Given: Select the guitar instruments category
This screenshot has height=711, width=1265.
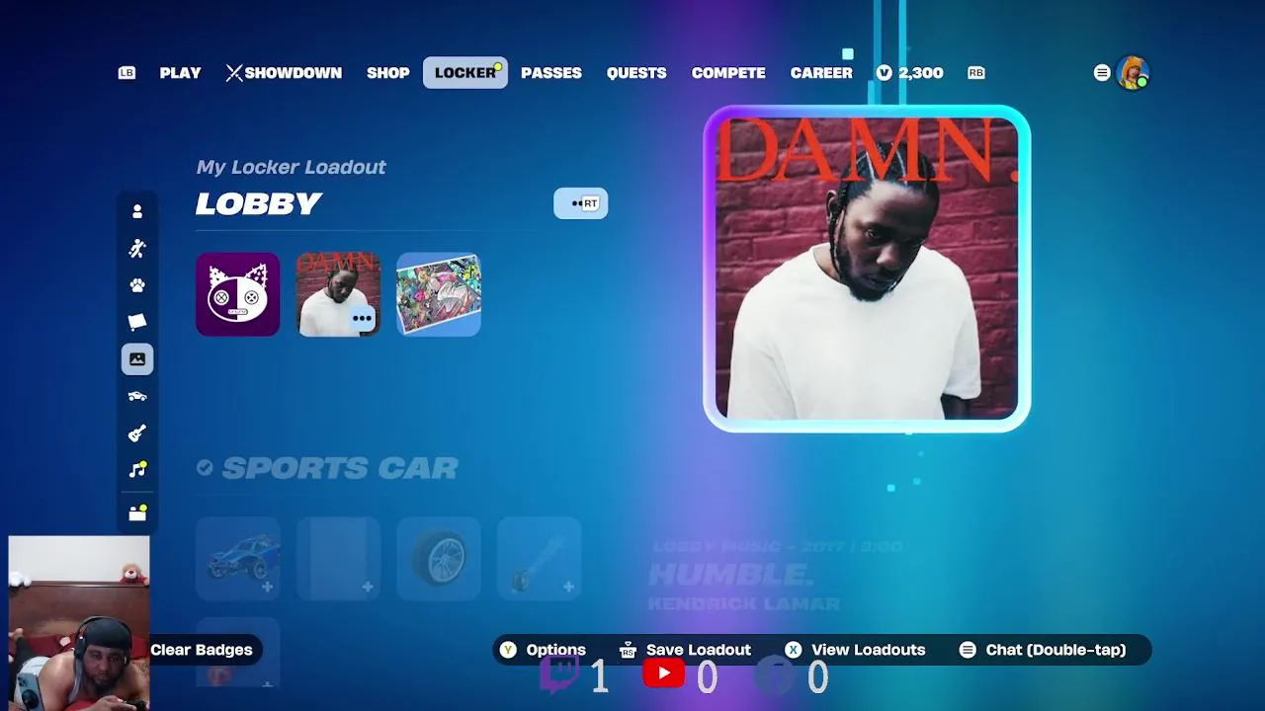Looking at the screenshot, I should coord(137,433).
